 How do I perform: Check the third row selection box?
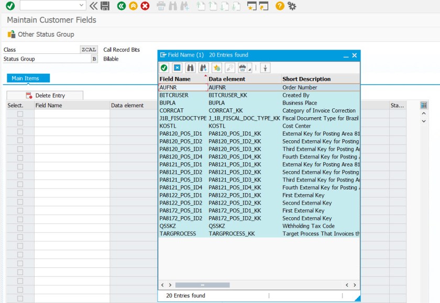pos(20,131)
